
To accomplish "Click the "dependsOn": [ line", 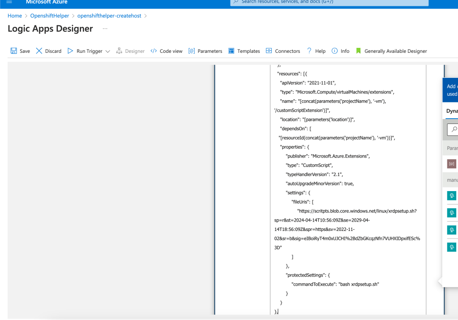I will pyautogui.click(x=295, y=128).
